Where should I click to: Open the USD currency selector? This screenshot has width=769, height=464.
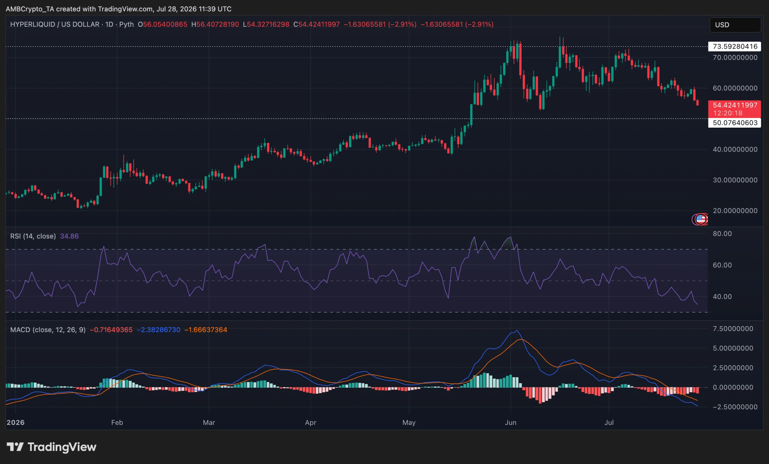(x=735, y=25)
